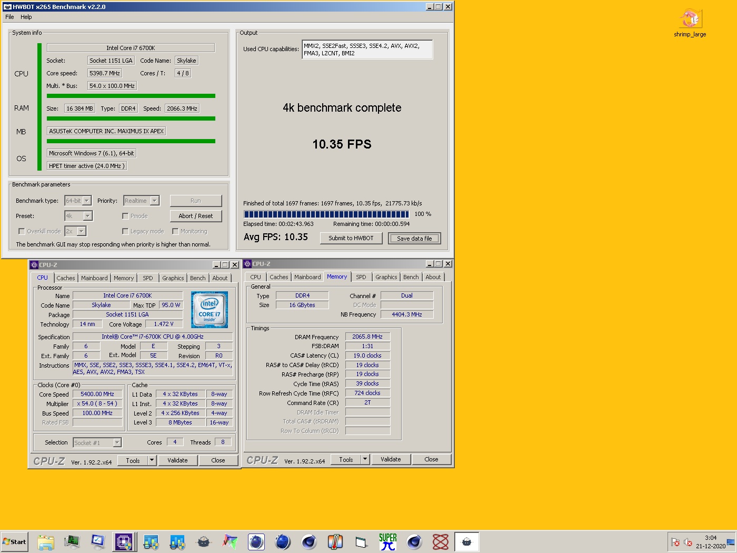Click ASUSTeK MAXIMUS IX APEX motherboard field
The height and width of the screenshot is (553, 737).
click(x=106, y=131)
